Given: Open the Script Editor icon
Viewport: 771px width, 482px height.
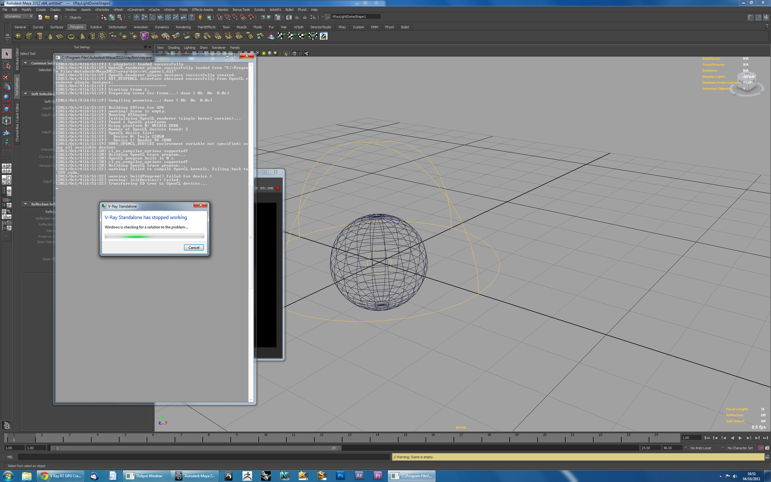Looking at the screenshot, I should tap(767, 457).
